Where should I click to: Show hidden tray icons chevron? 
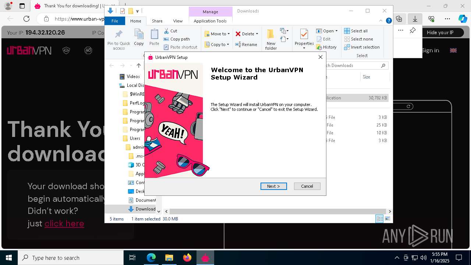click(397, 258)
